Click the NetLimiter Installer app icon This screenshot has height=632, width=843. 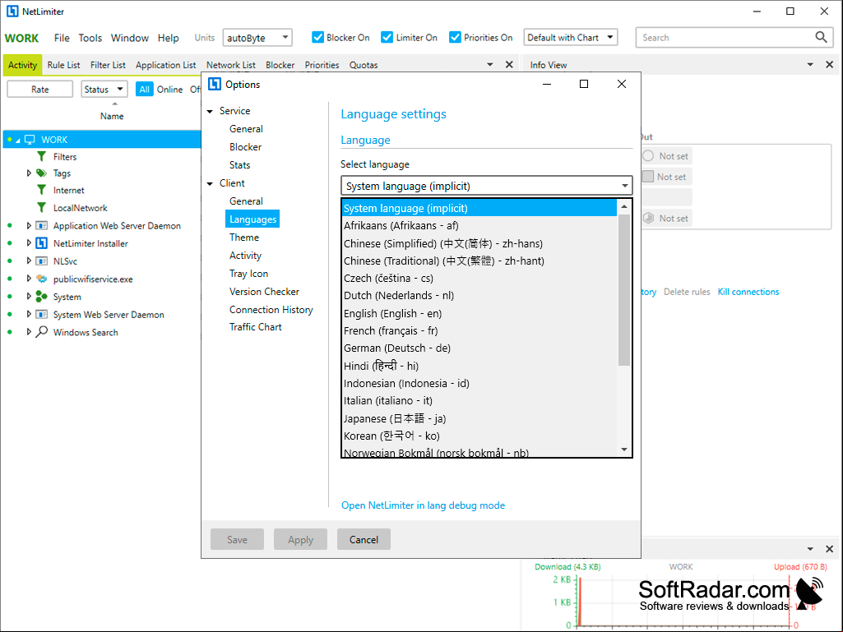click(41, 243)
